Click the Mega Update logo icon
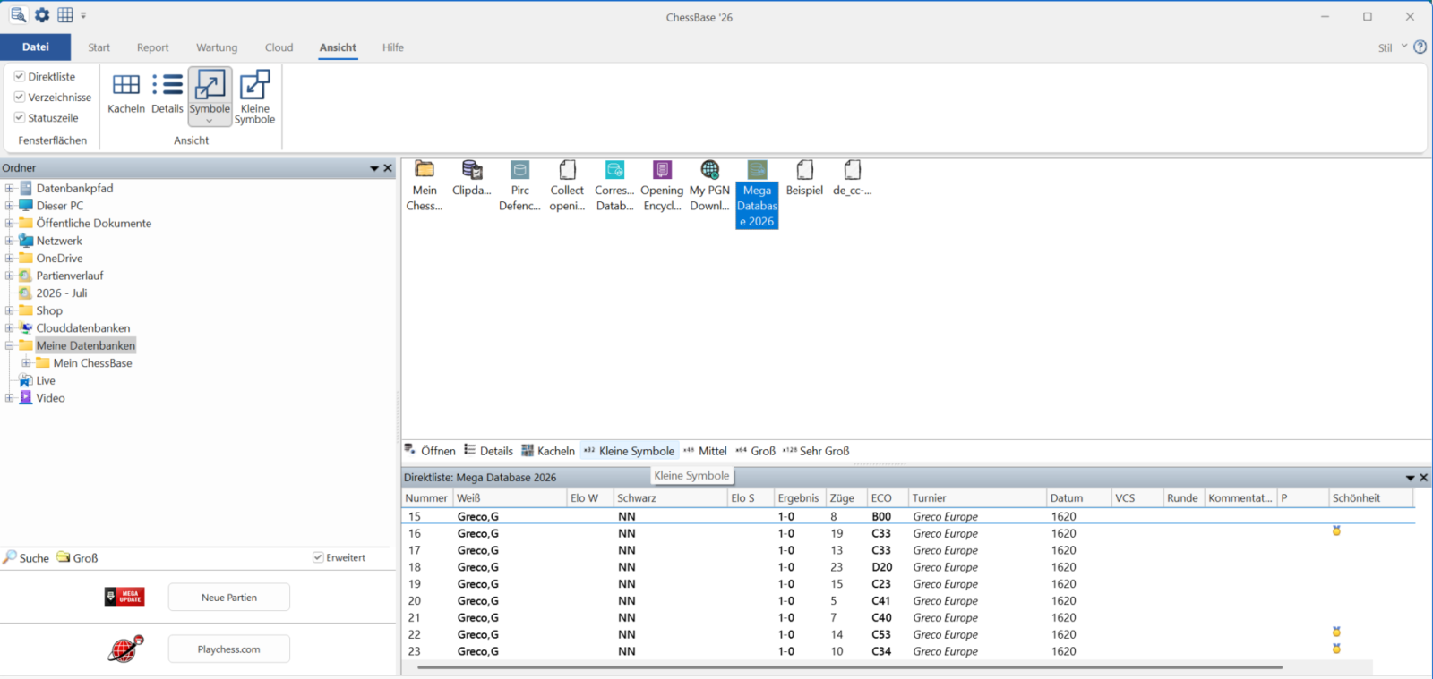This screenshot has height=679, width=1433. pos(124,597)
